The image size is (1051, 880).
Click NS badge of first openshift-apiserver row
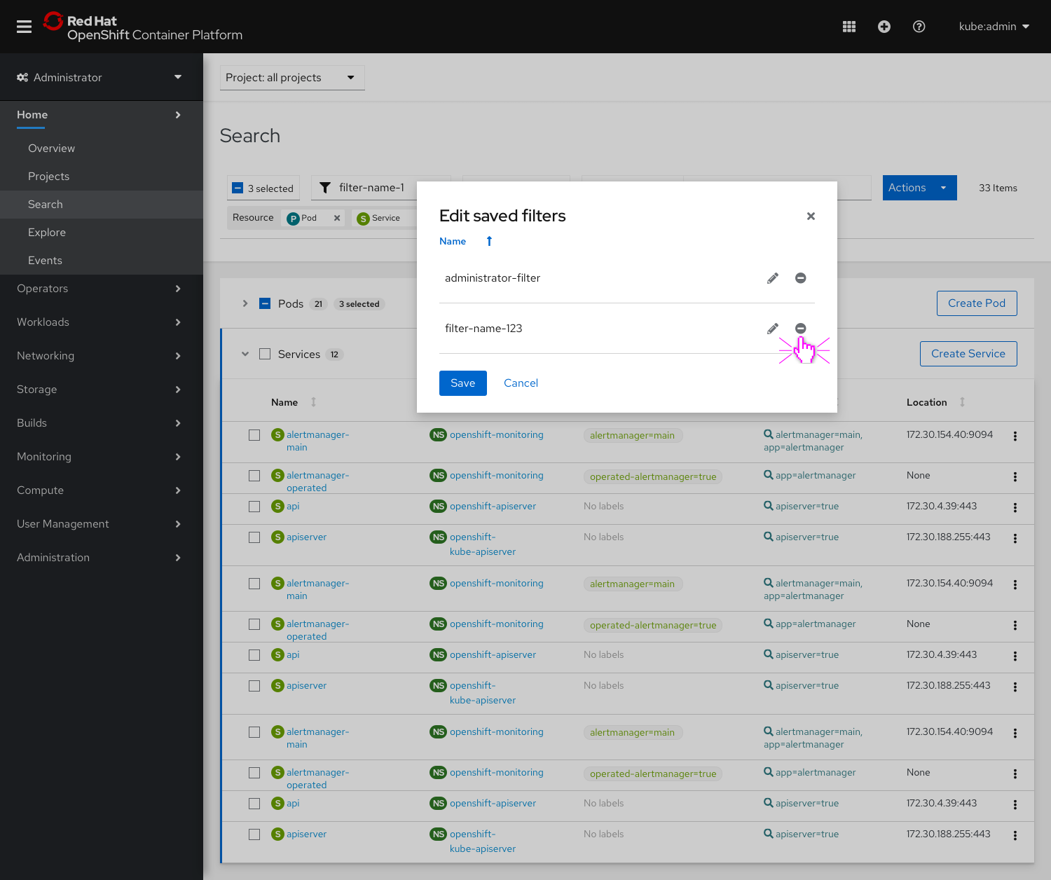tap(438, 507)
